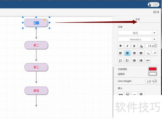Insert a horizontal rule
The height and width of the screenshot is (119, 162).
click(x=134, y=93)
